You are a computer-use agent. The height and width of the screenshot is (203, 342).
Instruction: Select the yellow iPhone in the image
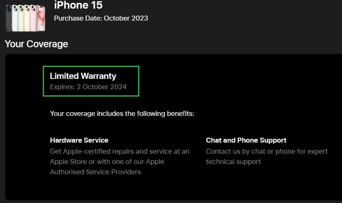27,18
